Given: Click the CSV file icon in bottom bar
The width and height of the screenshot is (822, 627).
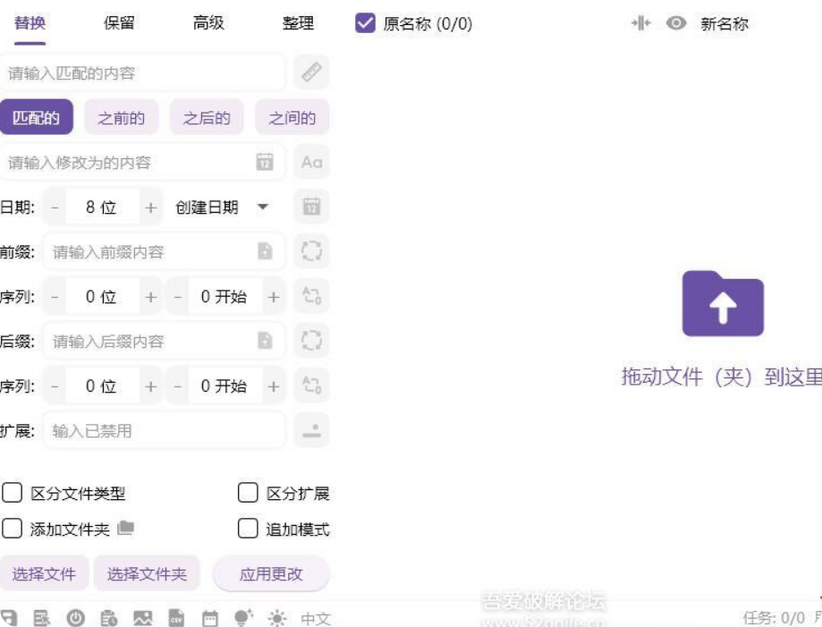Looking at the screenshot, I should pyautogui.click(x=177, y=618).
